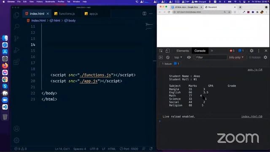The image size is (270, 152).
Task: Follow the ./app.js link in code
Action: coord(89,81)
